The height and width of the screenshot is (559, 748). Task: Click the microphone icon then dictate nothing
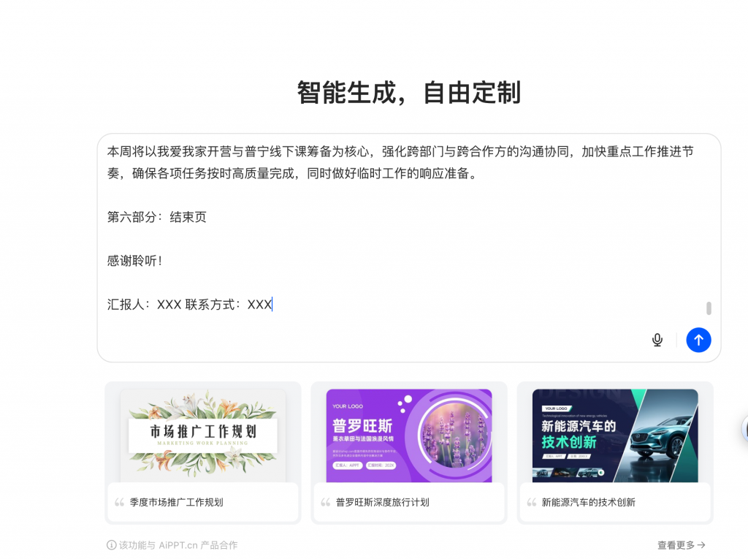[x=657, y=340]
